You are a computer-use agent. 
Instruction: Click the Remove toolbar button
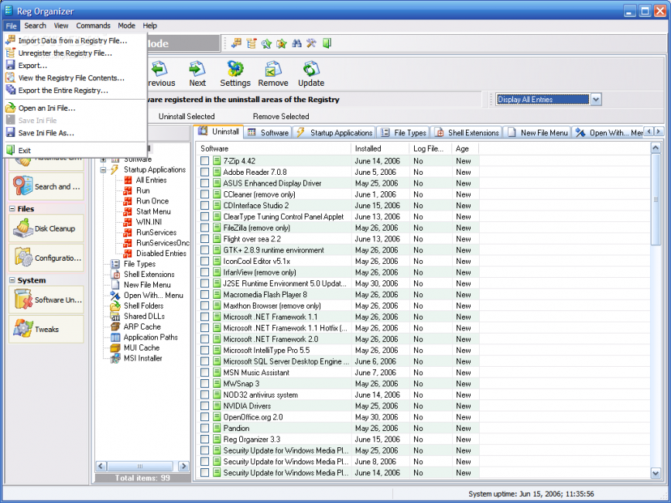coord(273,74)
